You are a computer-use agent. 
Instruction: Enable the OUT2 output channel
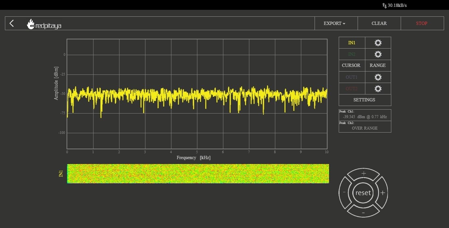click(352, 89)
